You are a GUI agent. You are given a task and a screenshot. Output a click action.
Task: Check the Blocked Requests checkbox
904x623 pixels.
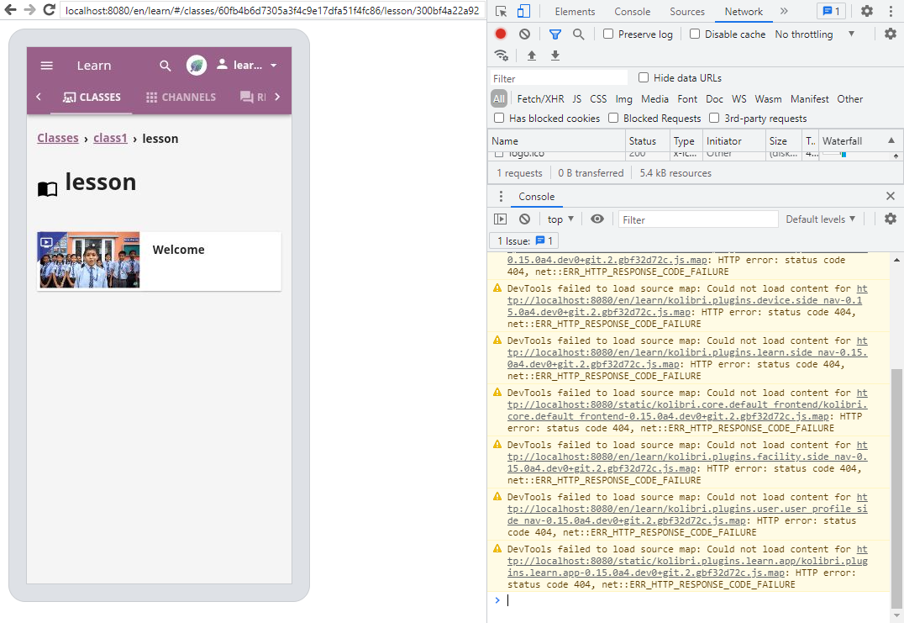coord(613,119)
